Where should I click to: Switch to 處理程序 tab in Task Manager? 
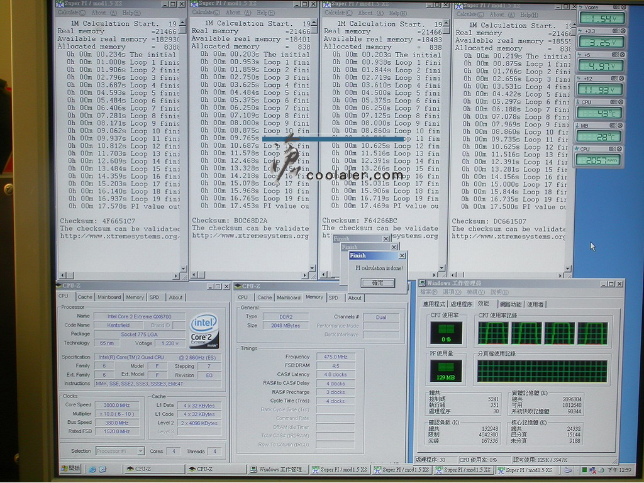pos(461,304)
